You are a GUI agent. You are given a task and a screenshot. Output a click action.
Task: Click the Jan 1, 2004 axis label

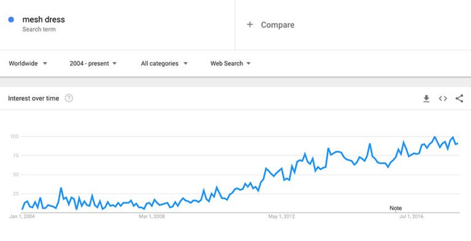pyautogui.click(x=22, y=216)
